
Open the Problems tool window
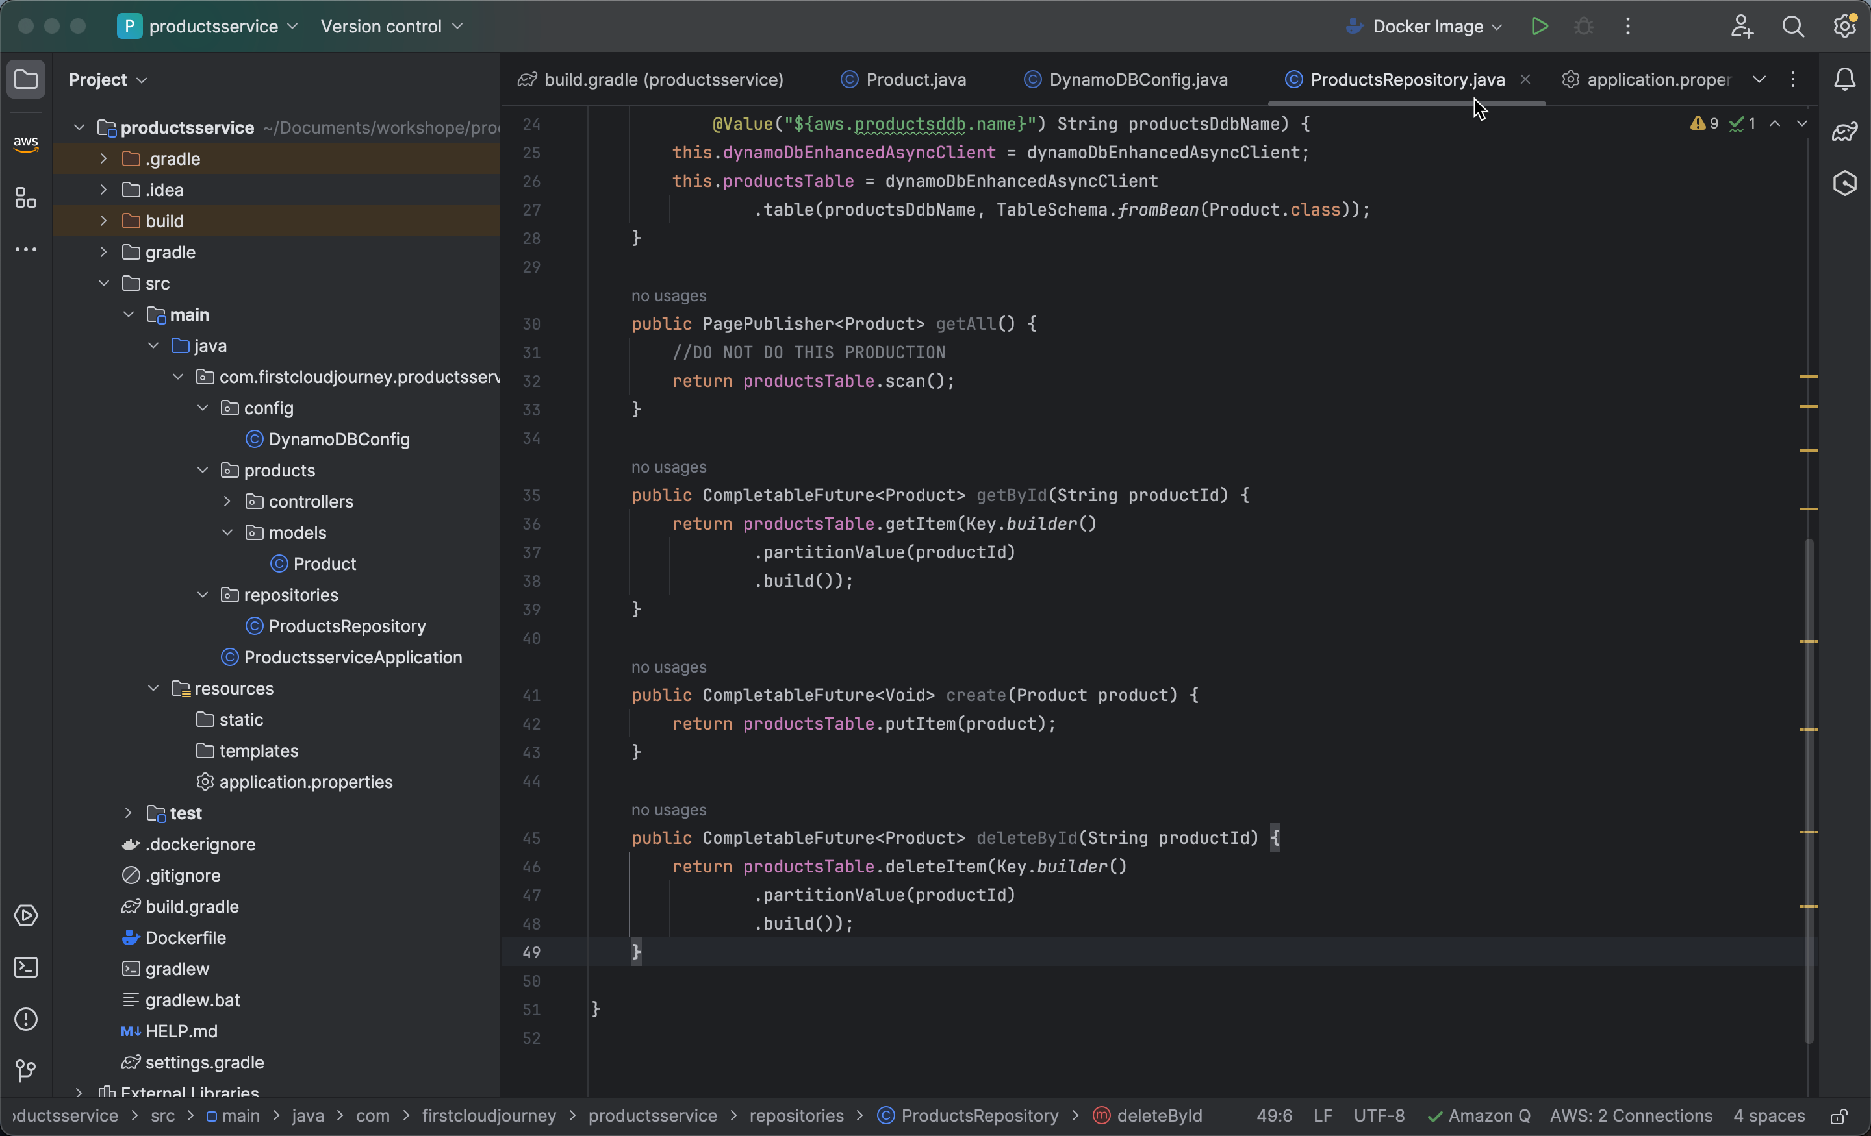coord(26,1019)
